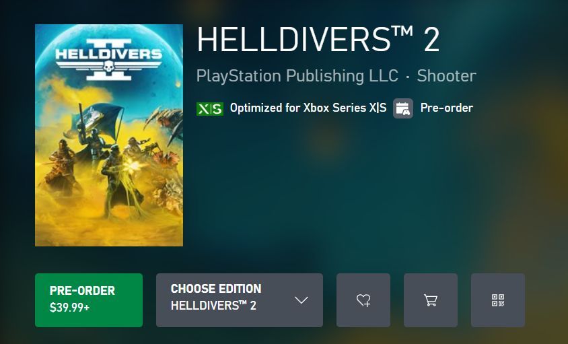Click the Xbox Series X|S green badge

[210, 108]
